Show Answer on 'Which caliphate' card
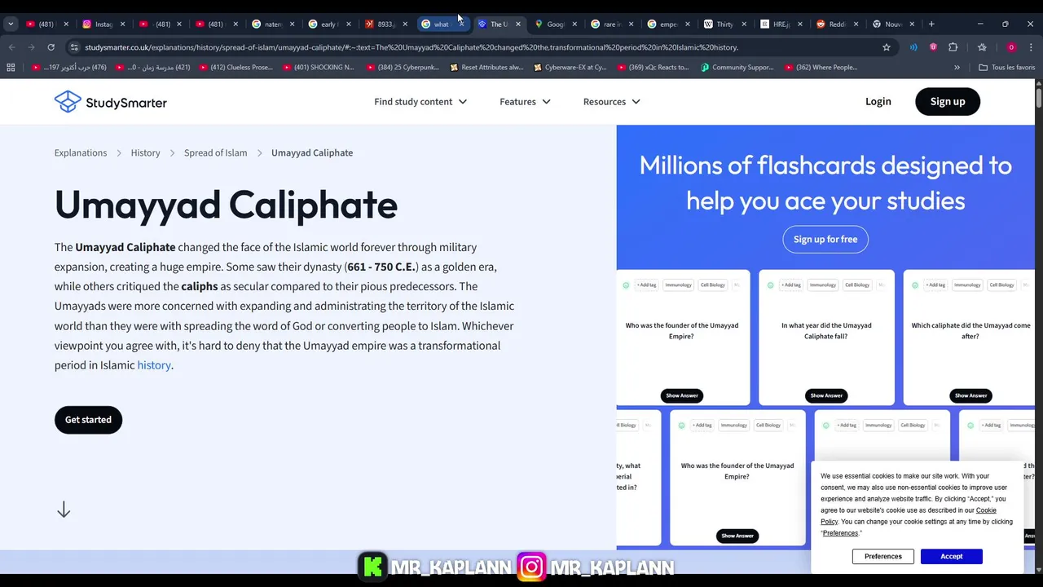1043x587 pixels. pyautogui.click(x=970, y=395)
